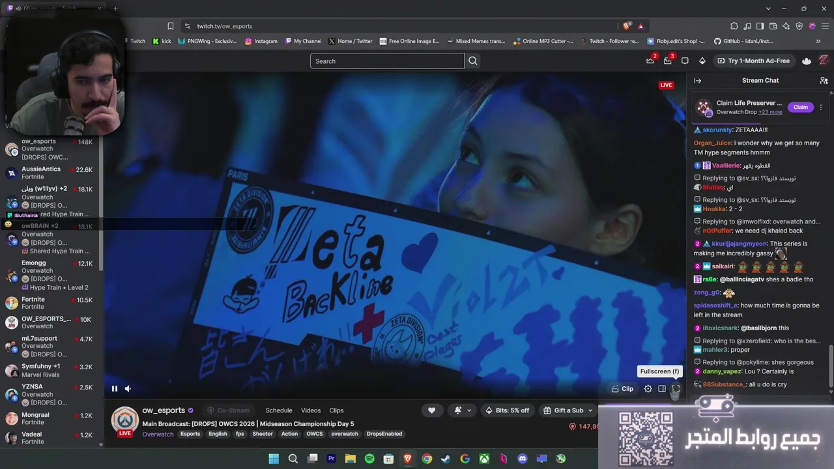Click Try 1-Month Ad-Free button
This screenshot has height=469, width=834.
point(753,61)
